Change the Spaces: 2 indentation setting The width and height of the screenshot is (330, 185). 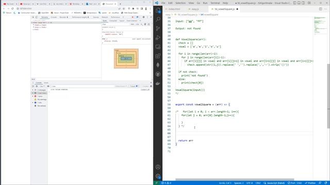[239, 183]
